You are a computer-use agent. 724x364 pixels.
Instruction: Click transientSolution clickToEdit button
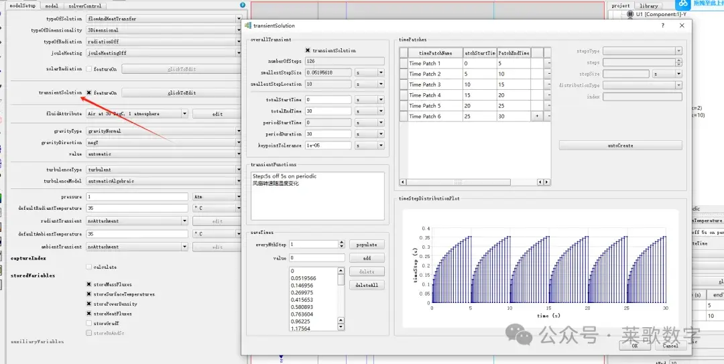click(x=182, y=93)
